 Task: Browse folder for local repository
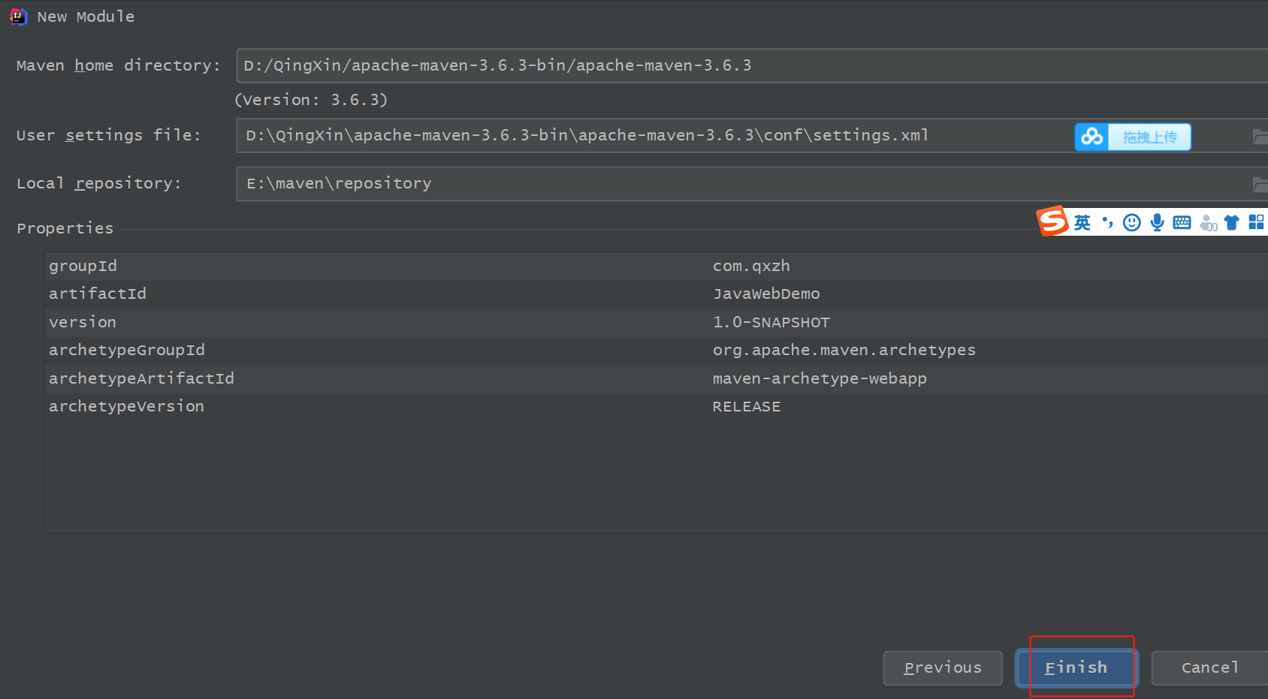pyautogui.click(x=1260, y=184)
